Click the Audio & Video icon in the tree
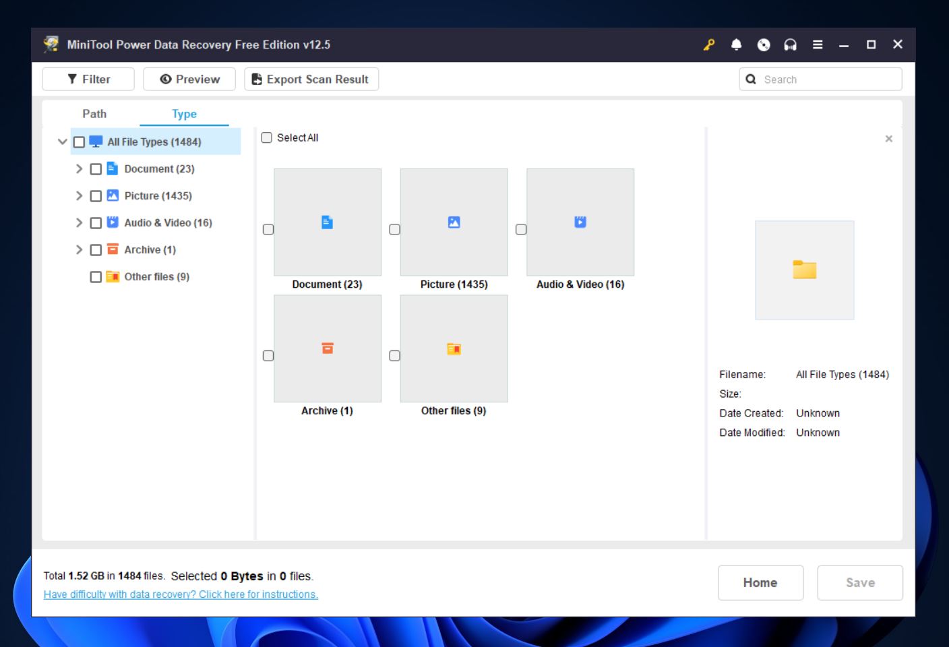 pyautogui.click(x=113, y=222)
